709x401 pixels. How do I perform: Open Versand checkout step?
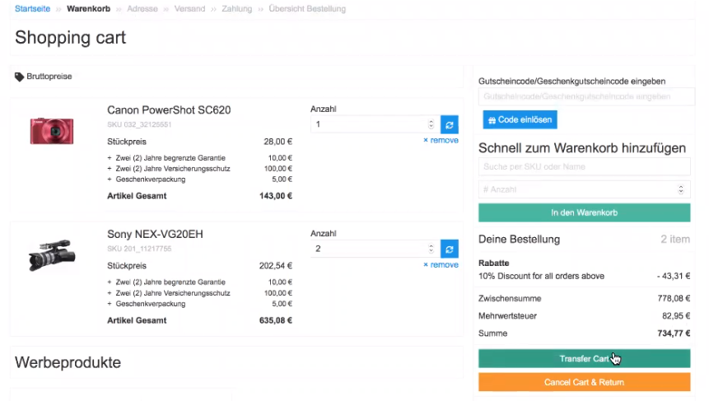(x=189, y=8)
